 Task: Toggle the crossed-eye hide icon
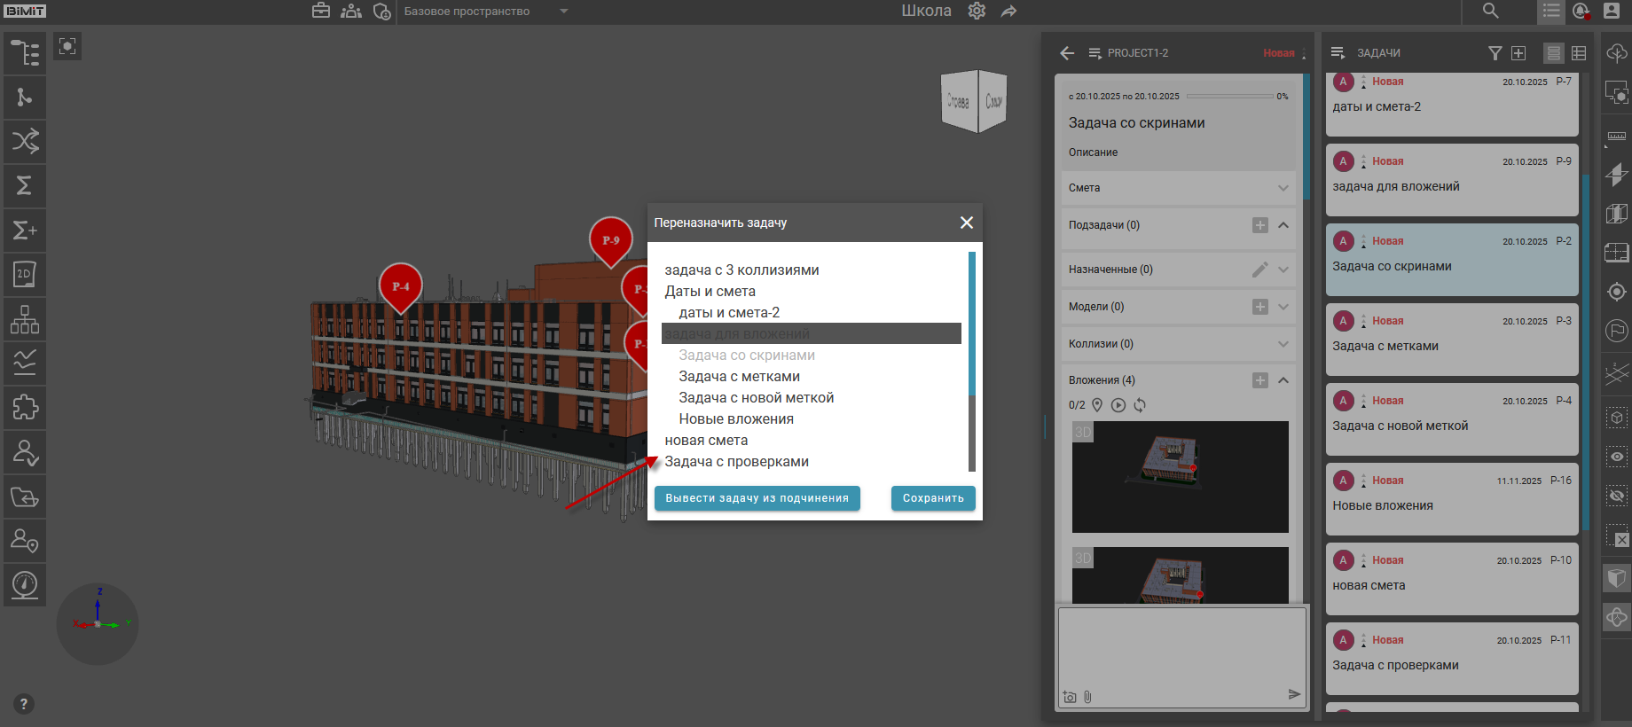(x=1617, y=496)
